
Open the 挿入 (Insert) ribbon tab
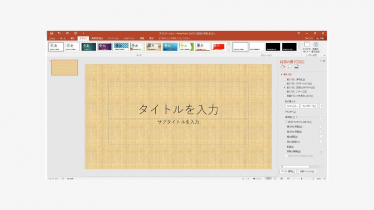[72, 38]
